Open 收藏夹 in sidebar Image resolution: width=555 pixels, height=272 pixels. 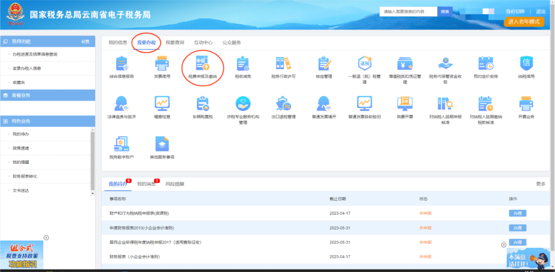click(x=18, y=82)
